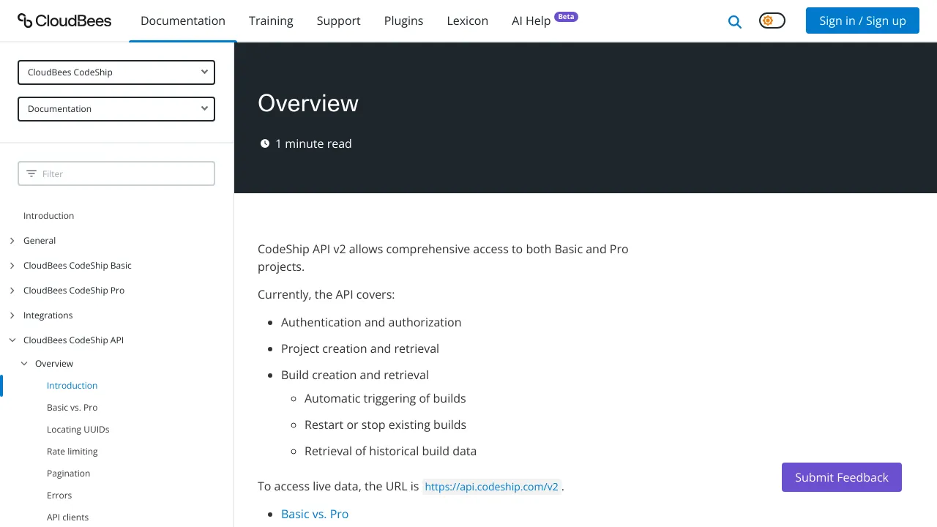
Task: Open the Lexicon nav item
Action: [x=467, y=20]
